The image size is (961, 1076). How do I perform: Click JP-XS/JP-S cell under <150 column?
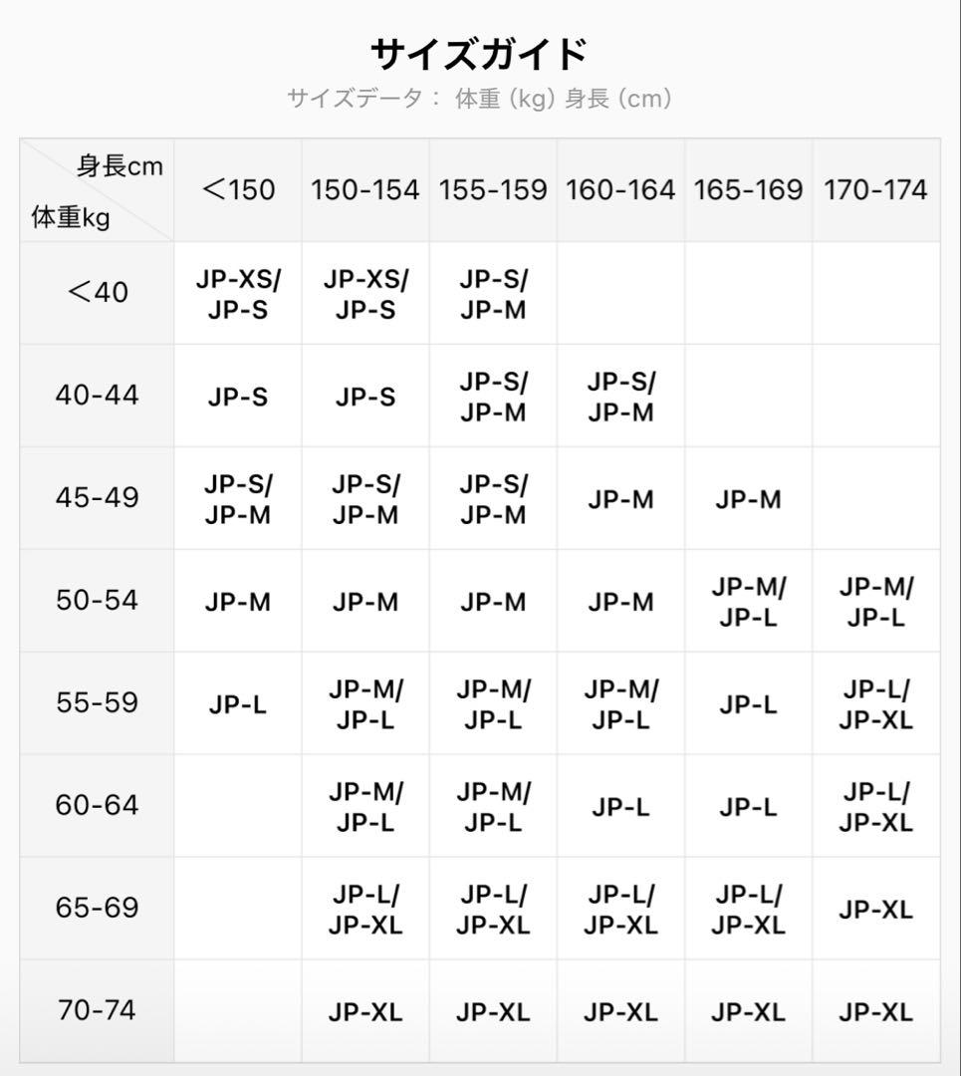238,293
